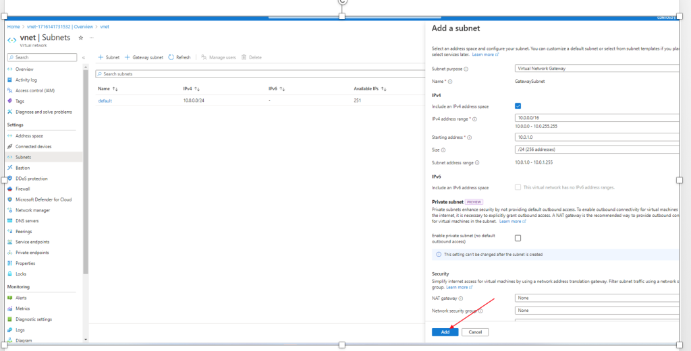Screen dimensions: 691x351
Task: Click the Add button
Action: [x=445, y=332]
